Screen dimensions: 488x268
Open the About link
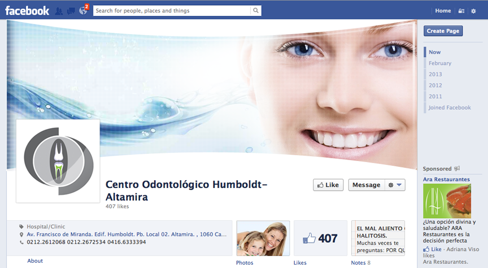coord(35,261)
